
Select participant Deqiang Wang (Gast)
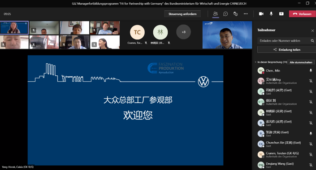285,165
